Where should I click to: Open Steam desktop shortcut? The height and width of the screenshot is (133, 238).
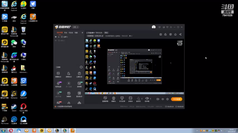[14, 108]
